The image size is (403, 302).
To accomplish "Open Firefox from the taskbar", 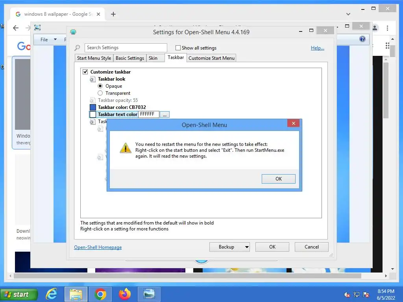I will tap(125, 294).
